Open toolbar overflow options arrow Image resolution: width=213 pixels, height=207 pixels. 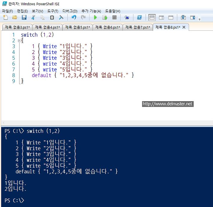(x=199, y=19)
